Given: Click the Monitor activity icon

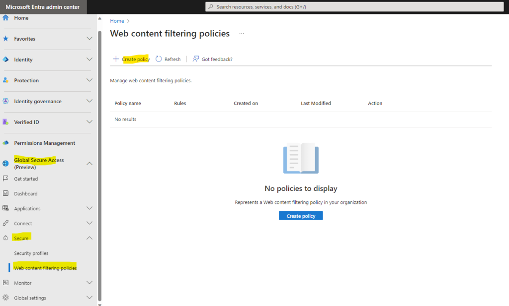Looking at the screenshot, I should [5, 283].
